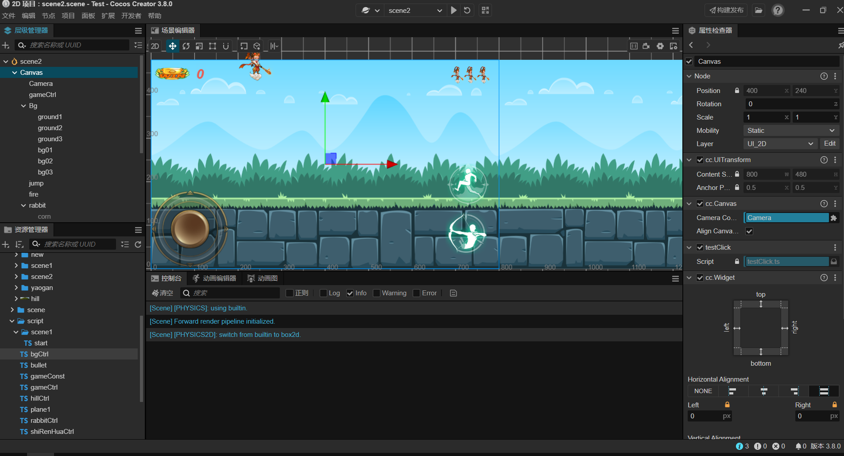Screen dimensions: 844x456
Task: Click the scene view image settings icon
Action: click(x=674, y=46)
